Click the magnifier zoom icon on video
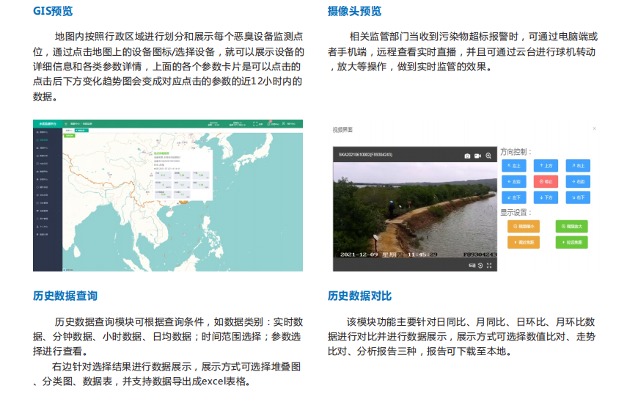 [489, 156]
